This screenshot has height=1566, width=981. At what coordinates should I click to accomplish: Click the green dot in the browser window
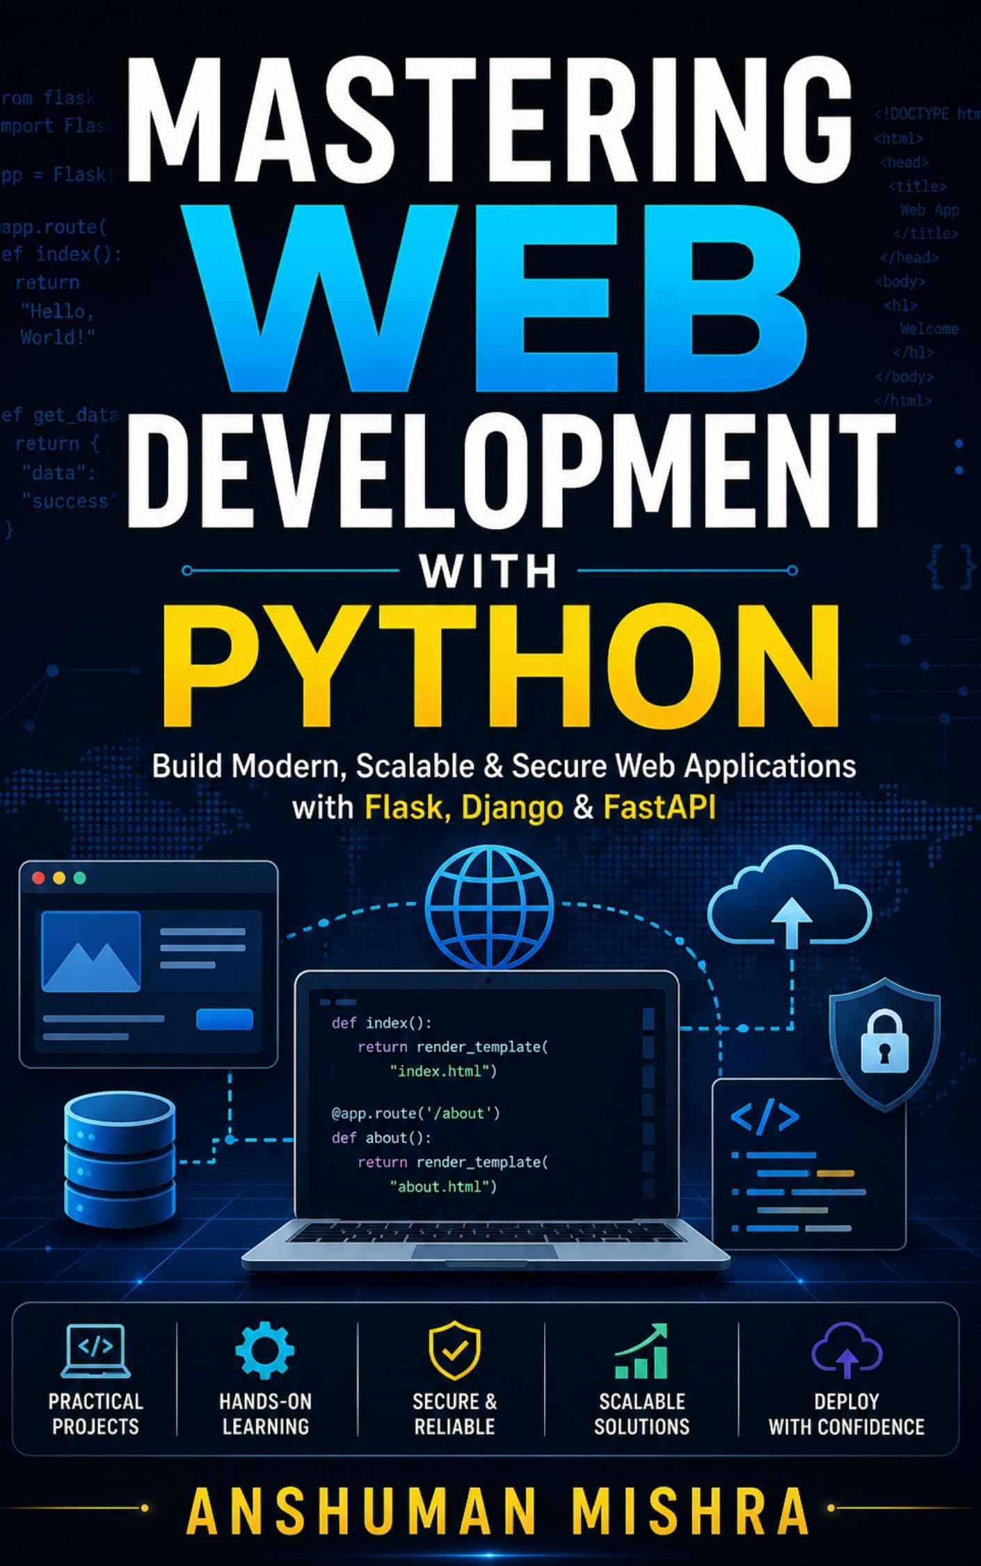(x=79, y=878)
